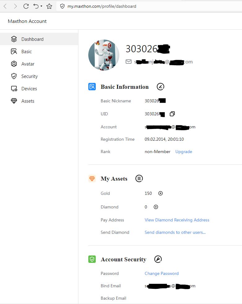The image size is (242, 304).
Task: Reload the page in the browser
Action: point(26,6)
